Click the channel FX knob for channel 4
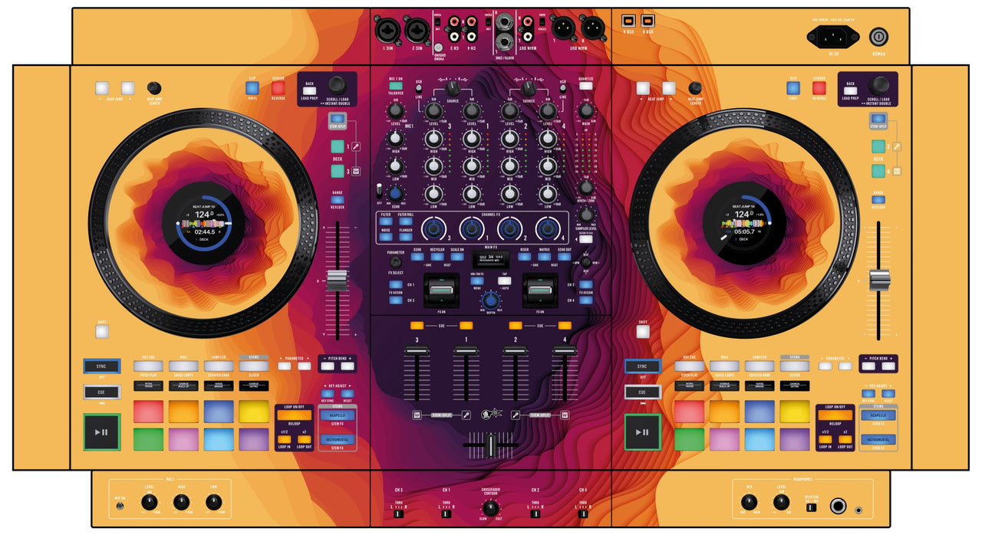The height and width of the screenshot is (535, 982). pyautogui.click(x=547, y=228)
